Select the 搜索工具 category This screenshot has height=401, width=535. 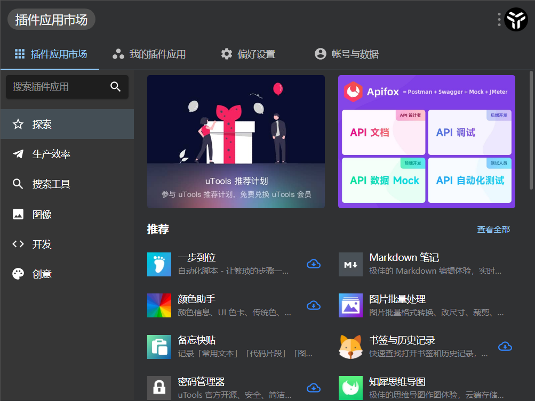(x=67, y=184)
